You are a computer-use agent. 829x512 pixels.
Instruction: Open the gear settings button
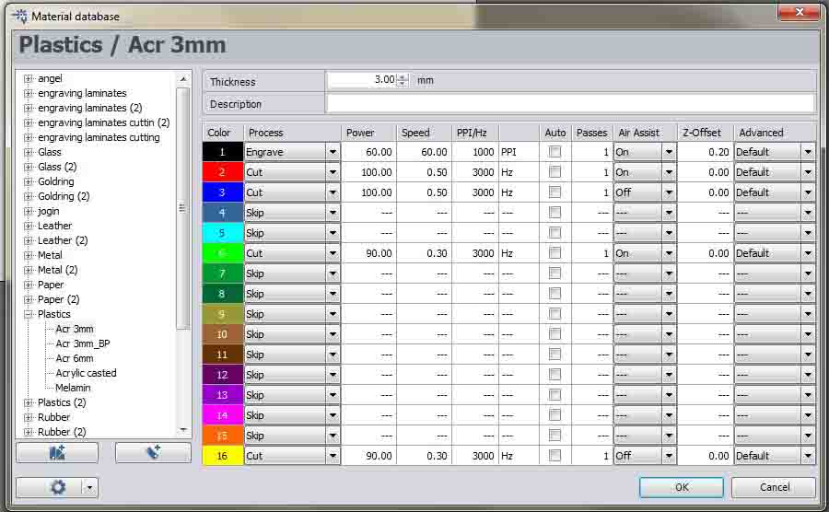[x=57, y=487]
